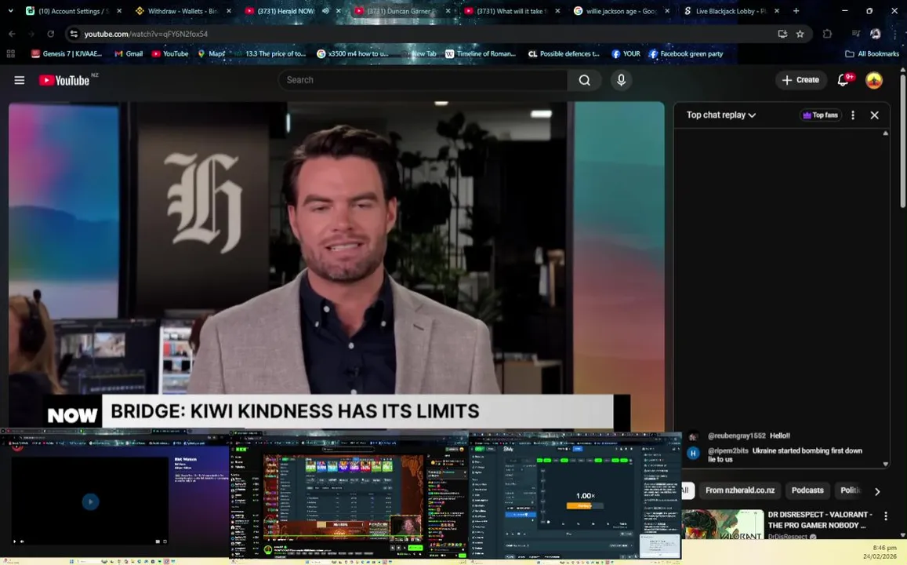
Task: Close the Withdraw - Wallets tab
Action: coord(228,11)
